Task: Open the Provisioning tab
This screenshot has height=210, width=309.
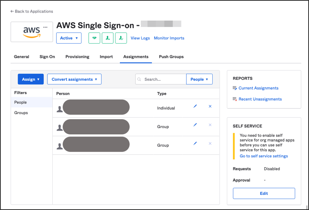Action: (x=77, y=57)
